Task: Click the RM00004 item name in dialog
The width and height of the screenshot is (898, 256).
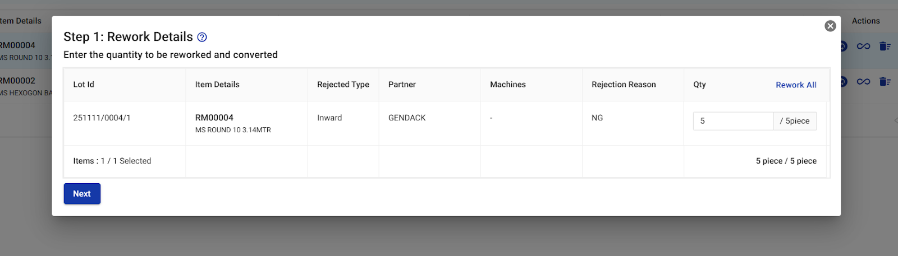Action: [214, 118]
